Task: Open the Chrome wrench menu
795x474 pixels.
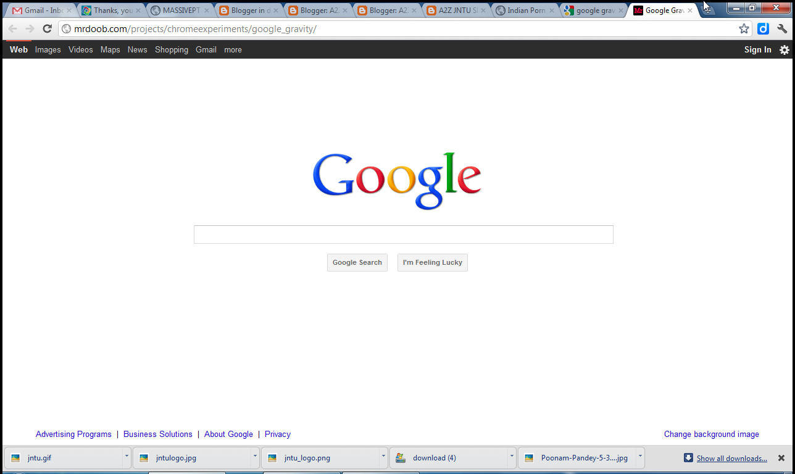Action: point(782,28)
